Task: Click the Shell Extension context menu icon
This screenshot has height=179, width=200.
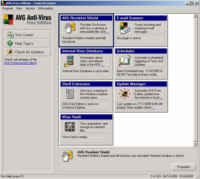Action: pos(70,94)
